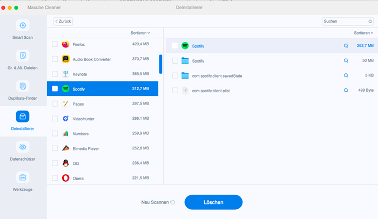Viewport: 378px width, 219px height.
Task: Click Neu Scannen to rescan
Action: coord(158,202)
